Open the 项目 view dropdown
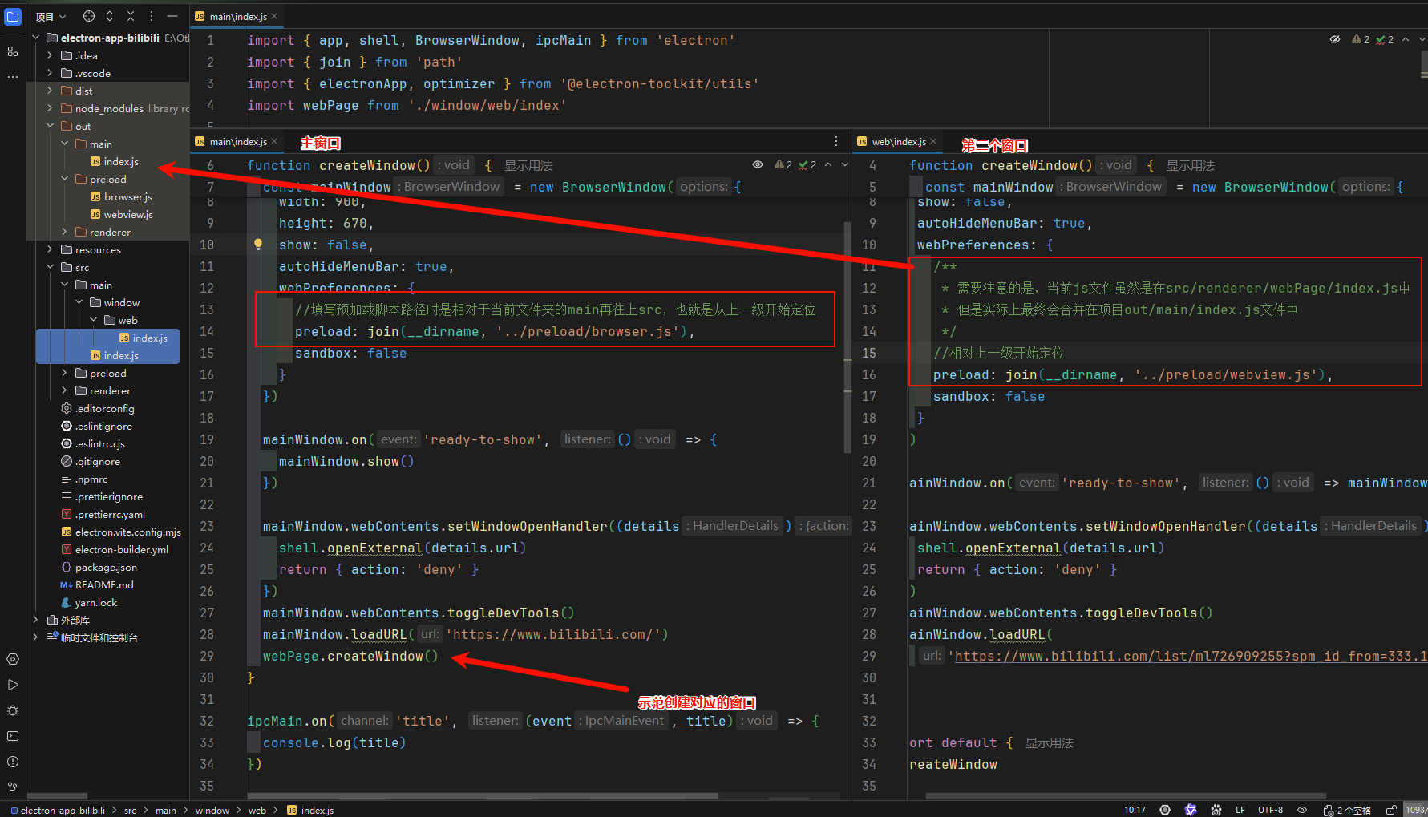Image resolution: width=1428 pixels, height=817 pixels. (x=51, y=16)
